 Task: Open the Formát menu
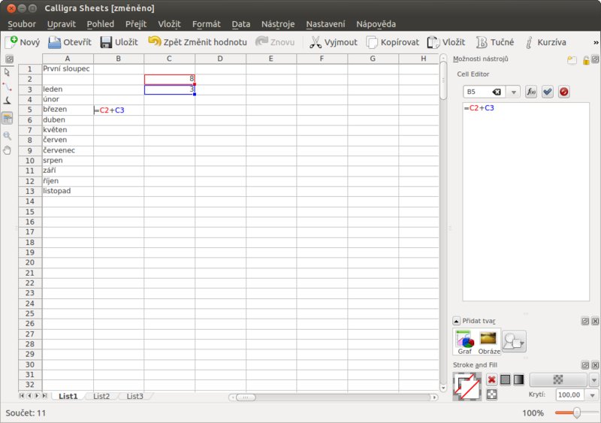tap(206, 24)
